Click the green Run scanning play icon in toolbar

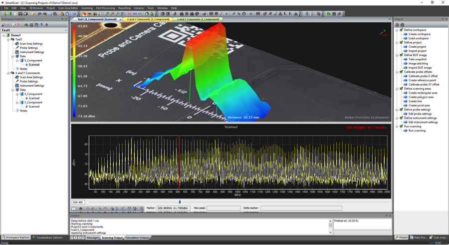329,14
